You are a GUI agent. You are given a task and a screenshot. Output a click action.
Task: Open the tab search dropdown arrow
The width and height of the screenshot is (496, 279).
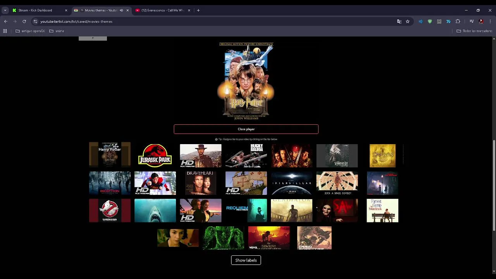(5, 10)
